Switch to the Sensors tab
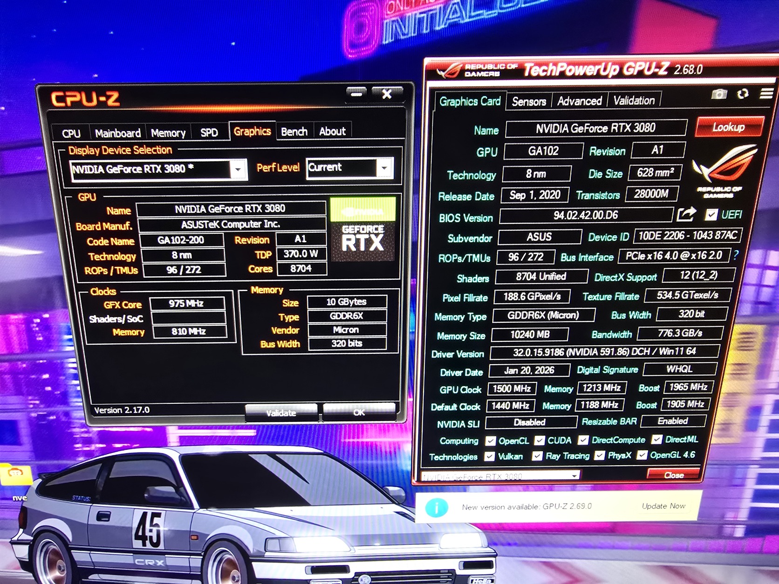Image resolution: width=779 pixels, height=584 pixels. tap(529, 102)
